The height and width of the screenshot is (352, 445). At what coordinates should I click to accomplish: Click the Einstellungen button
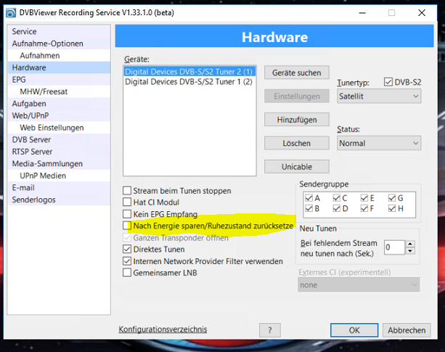click(297, 96)
